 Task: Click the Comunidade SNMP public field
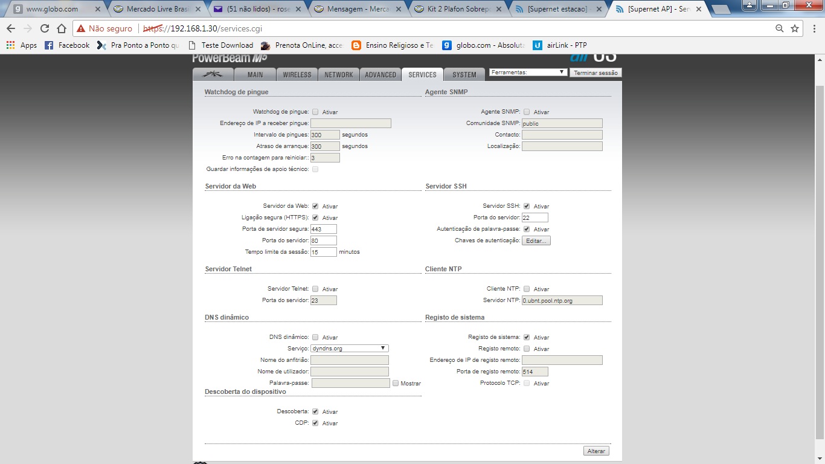[562, 123]
